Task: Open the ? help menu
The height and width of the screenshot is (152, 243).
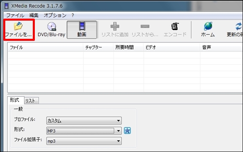Action: click(x=72, y=15)
